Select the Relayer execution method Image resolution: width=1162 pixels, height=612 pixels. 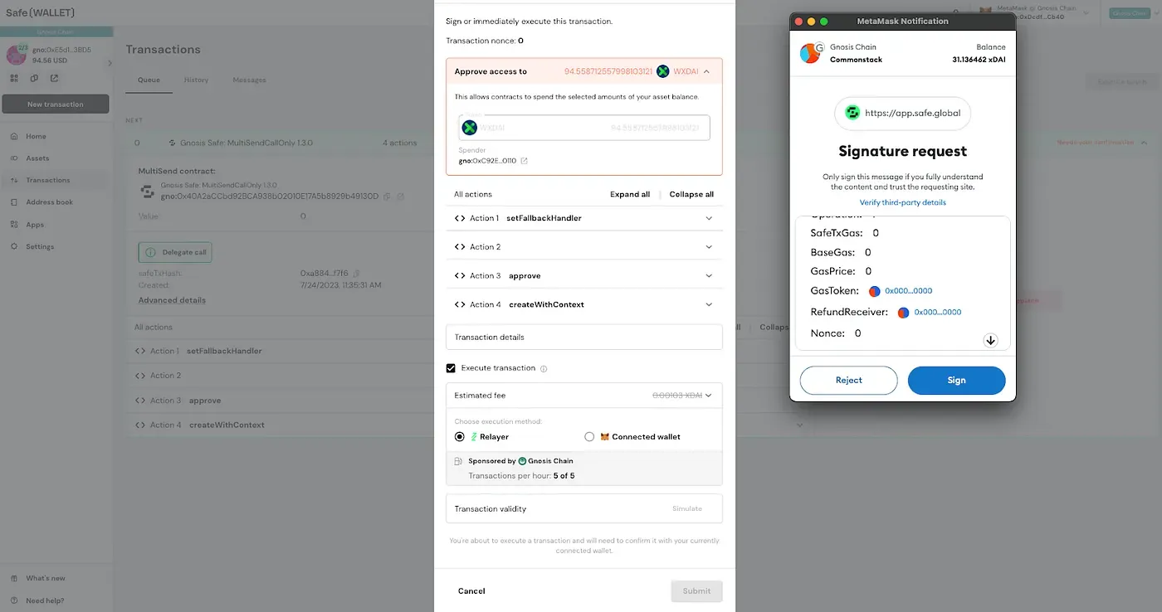pos(460,436)
